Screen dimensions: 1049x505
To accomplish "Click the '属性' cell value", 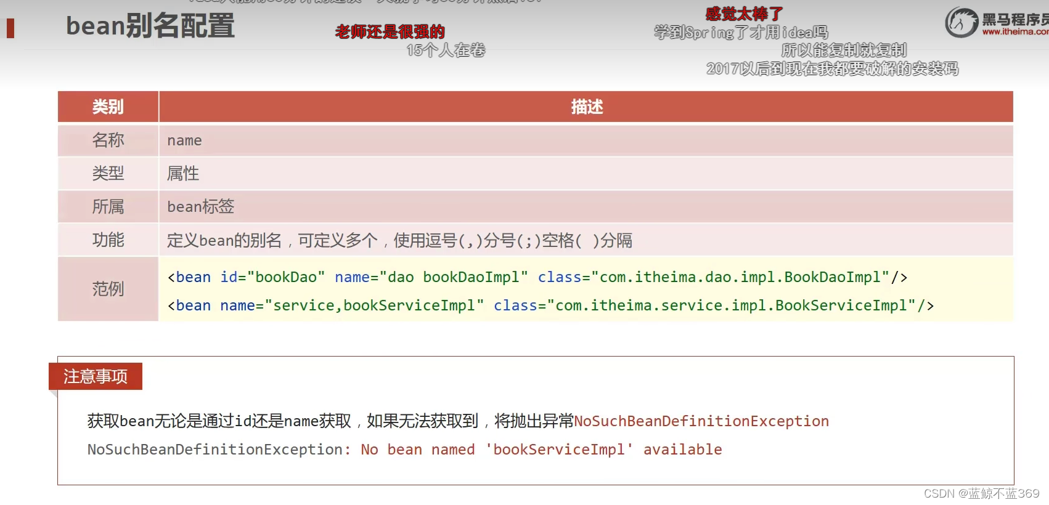I will [x=183, y=174].
